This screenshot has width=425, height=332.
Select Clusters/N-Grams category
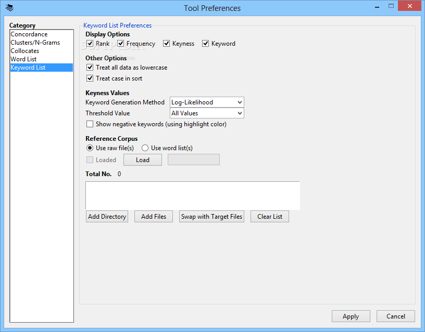(x=42, y=43)
